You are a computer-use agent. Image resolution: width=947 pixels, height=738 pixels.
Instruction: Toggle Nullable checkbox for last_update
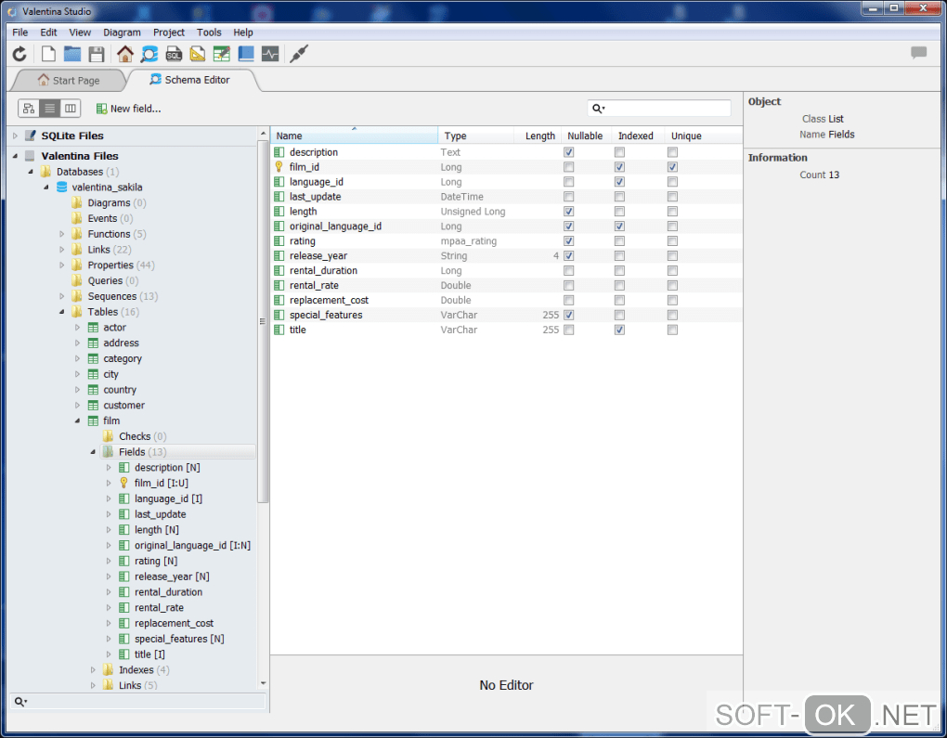pyautogui.click(x=568, y=196)
